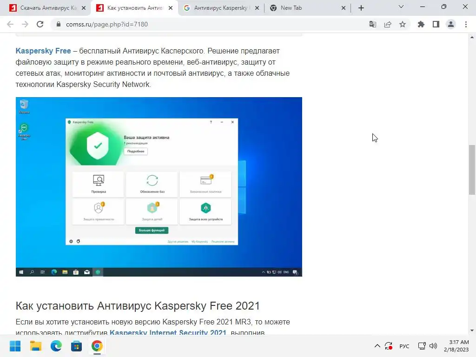Open the Chrome profile avatar
The width and height of the screenshot is (476, 357).
point(451,24)
